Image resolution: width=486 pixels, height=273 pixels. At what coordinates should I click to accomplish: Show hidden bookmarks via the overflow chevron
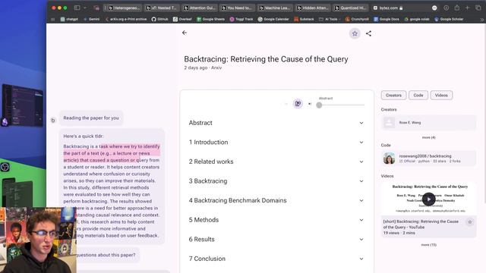pyautogui.click(x=481, y=19)
